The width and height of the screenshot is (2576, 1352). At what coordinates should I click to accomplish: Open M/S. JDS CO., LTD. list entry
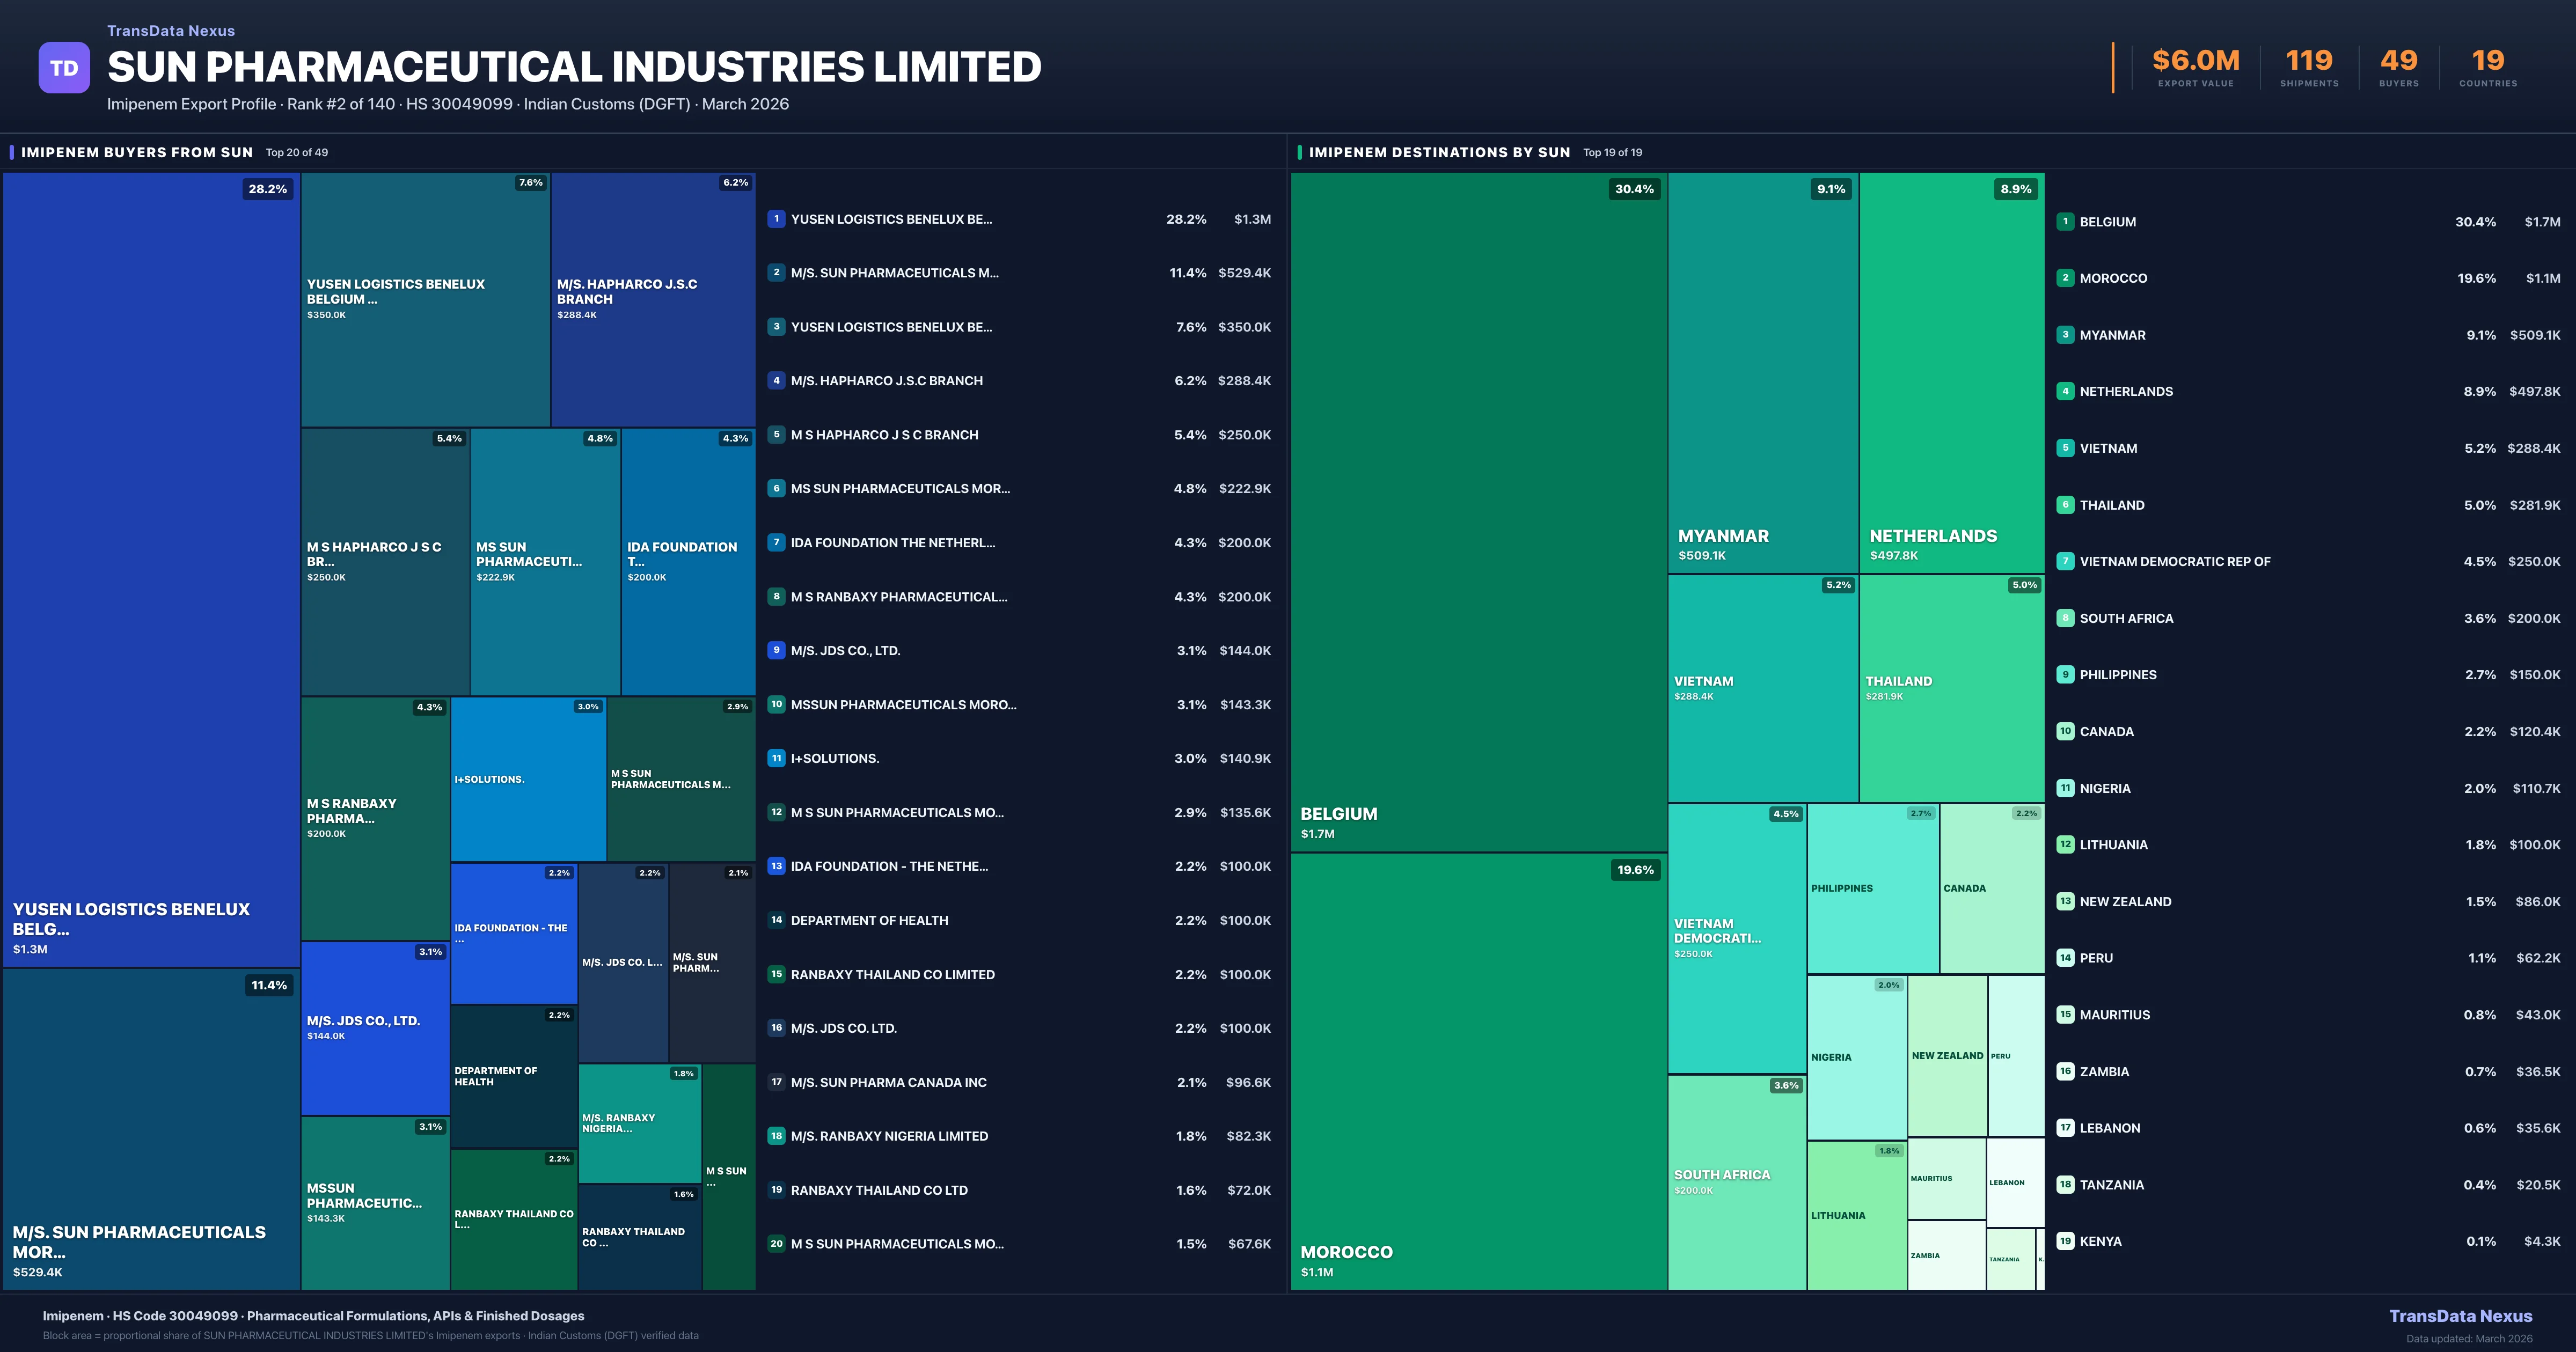[845, 650]
